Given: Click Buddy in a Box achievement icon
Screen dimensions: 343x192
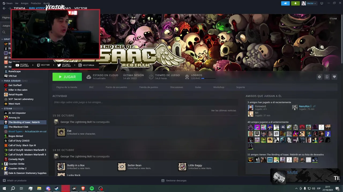Looking at the screenshot, I should pos(61,167).
